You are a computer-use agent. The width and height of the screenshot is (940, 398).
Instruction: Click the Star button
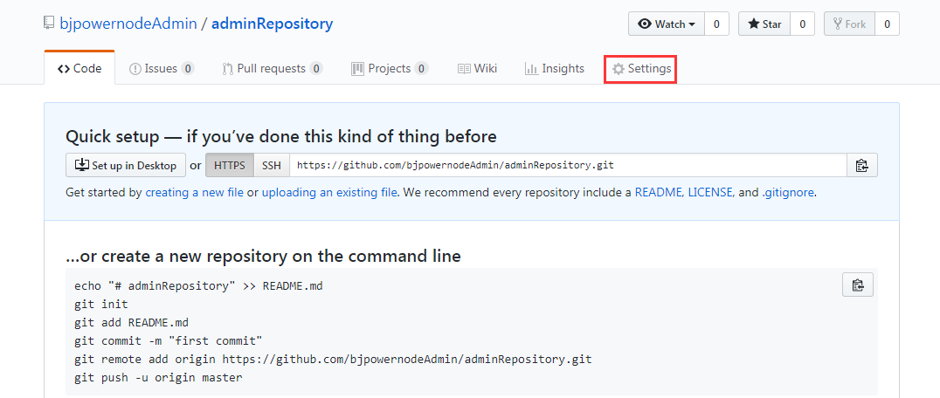(764, 24)
